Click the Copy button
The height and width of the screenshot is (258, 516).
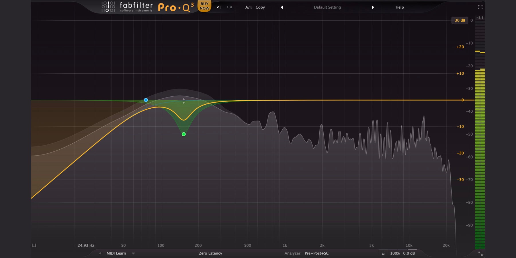point(260,7)
